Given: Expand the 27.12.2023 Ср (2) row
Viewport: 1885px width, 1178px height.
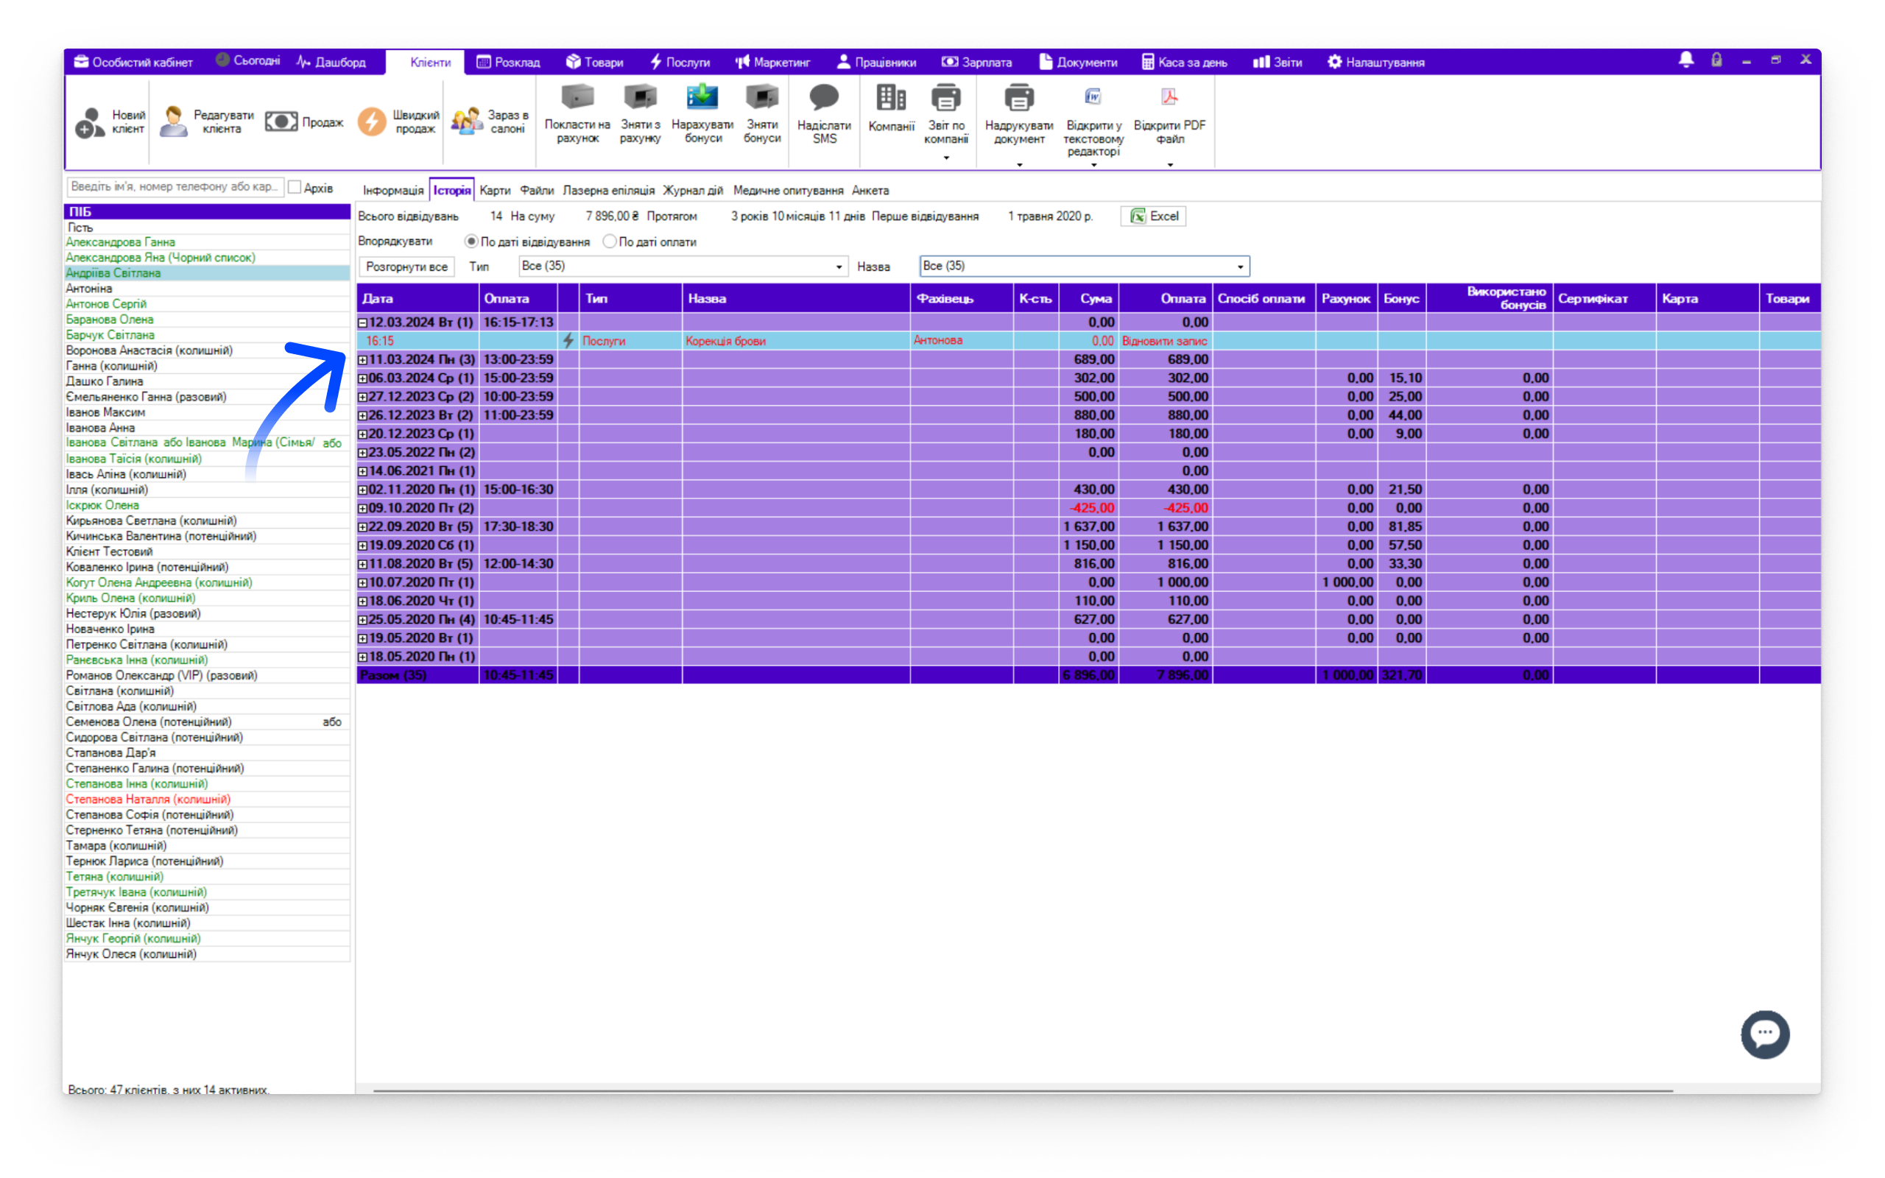Looking at the screenshot, I should pyautogui.click(x=362, y=398).
